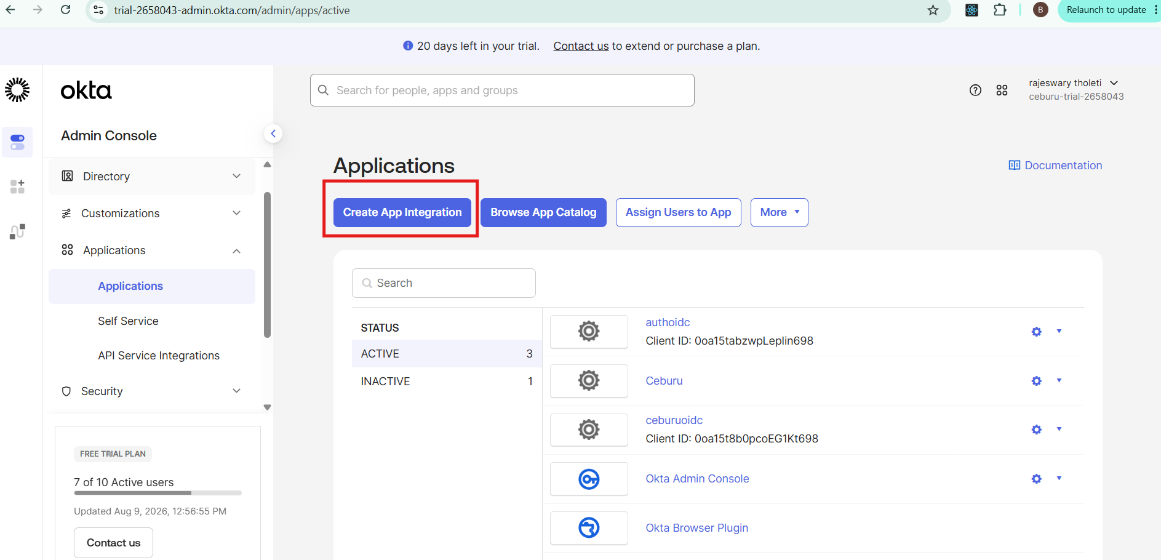Click the Contact us button in trial plan card

click(x=113, y=543)
